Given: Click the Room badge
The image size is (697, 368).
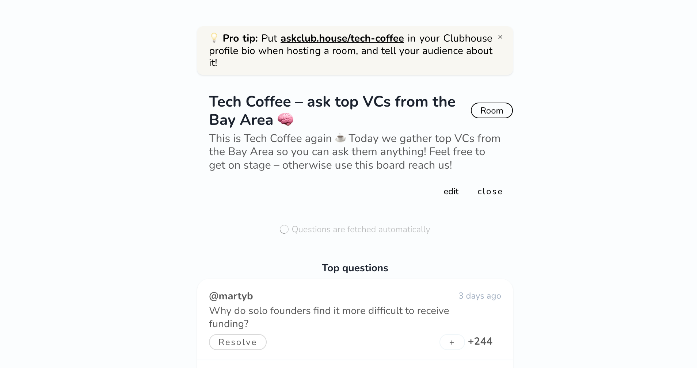Looking at the screenshot, I should pos(491,110).
